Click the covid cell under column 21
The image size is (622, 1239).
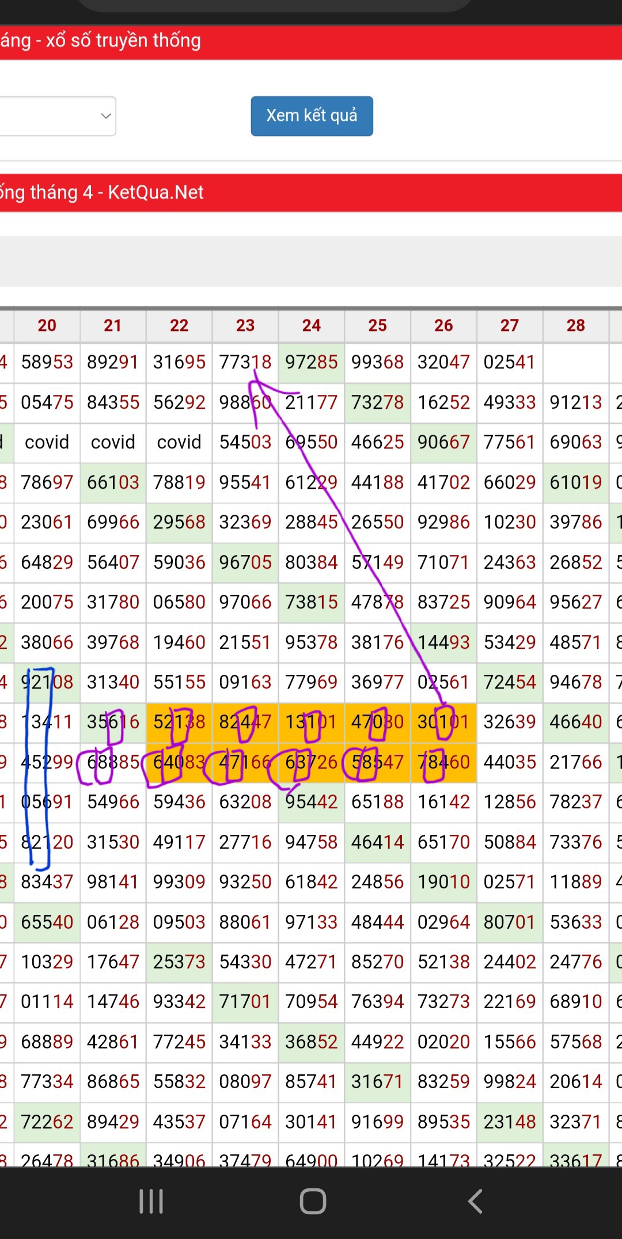pyautogui.click(x=113, y=442)
